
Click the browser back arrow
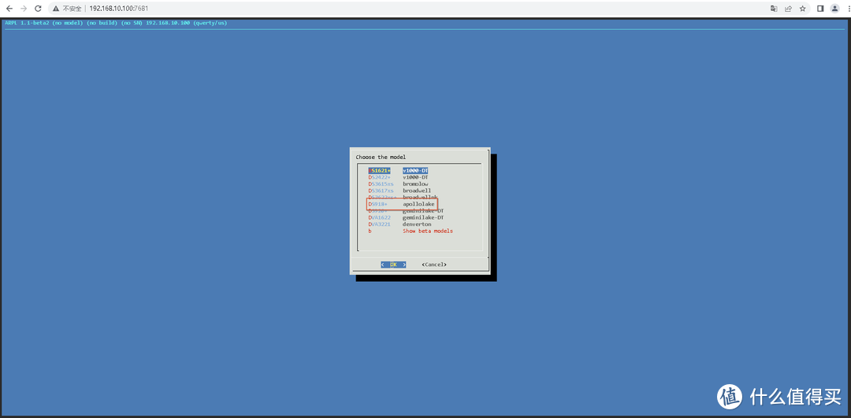pyautogui.click(x=9, y=9)
